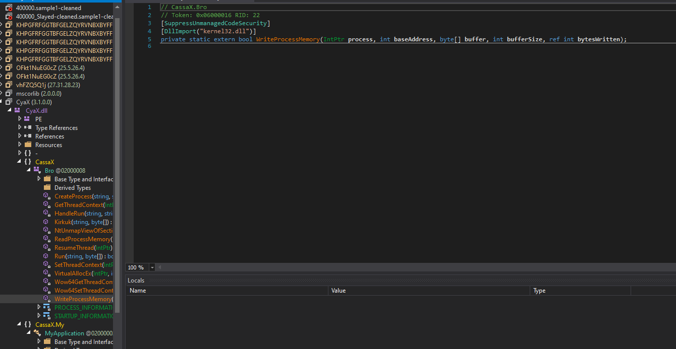Expand the "-" namespace node
This screenshot has height=349, width=676.
pyautogui.click(x=20, y=154)
